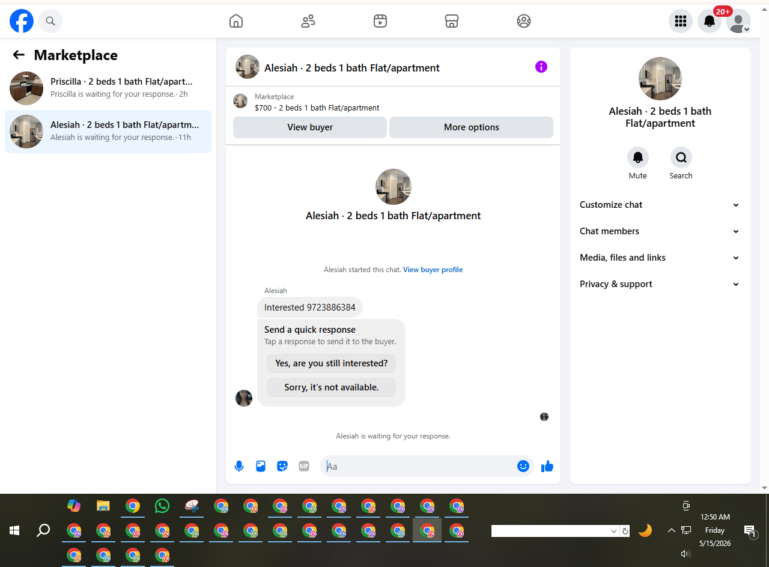Open the Priscilla conversation
Viewport: 769px width, 567px height.
(108, 88)
